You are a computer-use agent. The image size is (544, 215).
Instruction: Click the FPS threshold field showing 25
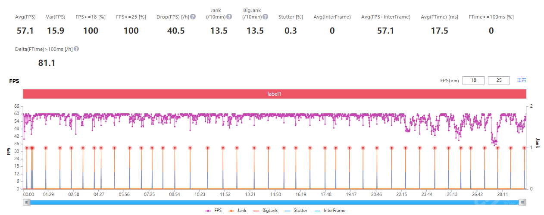499,80
